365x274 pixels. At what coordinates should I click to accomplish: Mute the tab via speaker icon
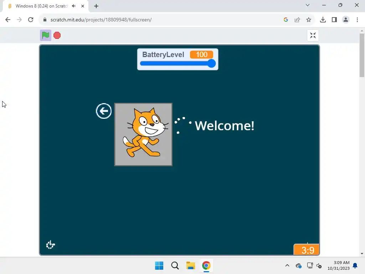pyautogui.click(x=74, y=6)
